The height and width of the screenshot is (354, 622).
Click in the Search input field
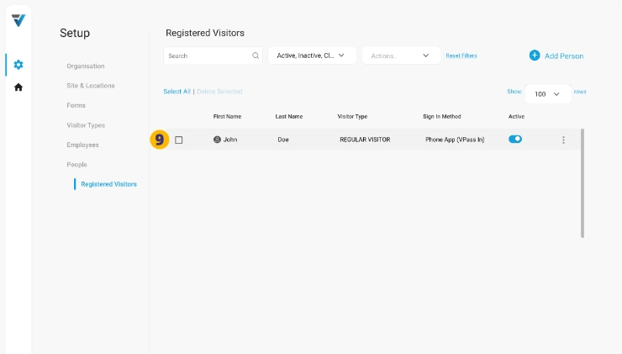(207, 55)
